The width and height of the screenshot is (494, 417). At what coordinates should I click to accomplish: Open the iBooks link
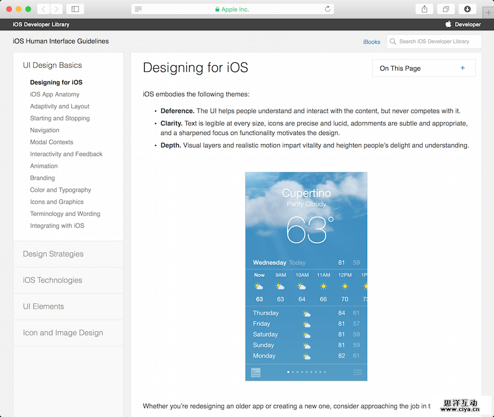pyautogui.click(x=371, y=42)
